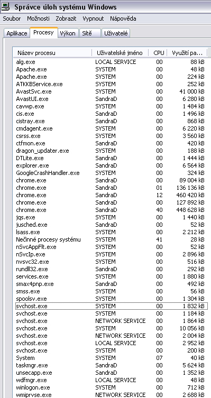Open the Možnosti menu
Viewport: 211px width, 398px height.
pyautogui.click(x=39, y=18)
